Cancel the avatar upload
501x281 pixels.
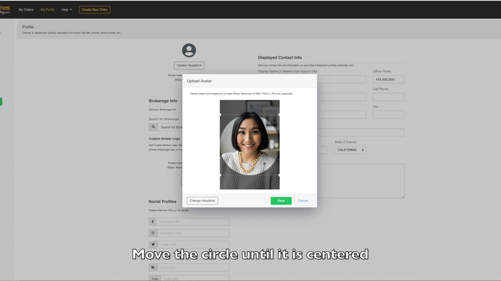[303, 201]
